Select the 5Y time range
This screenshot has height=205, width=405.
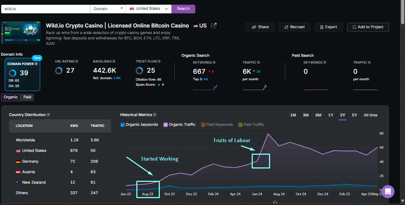pyautogui.click(x=354, y=115)
